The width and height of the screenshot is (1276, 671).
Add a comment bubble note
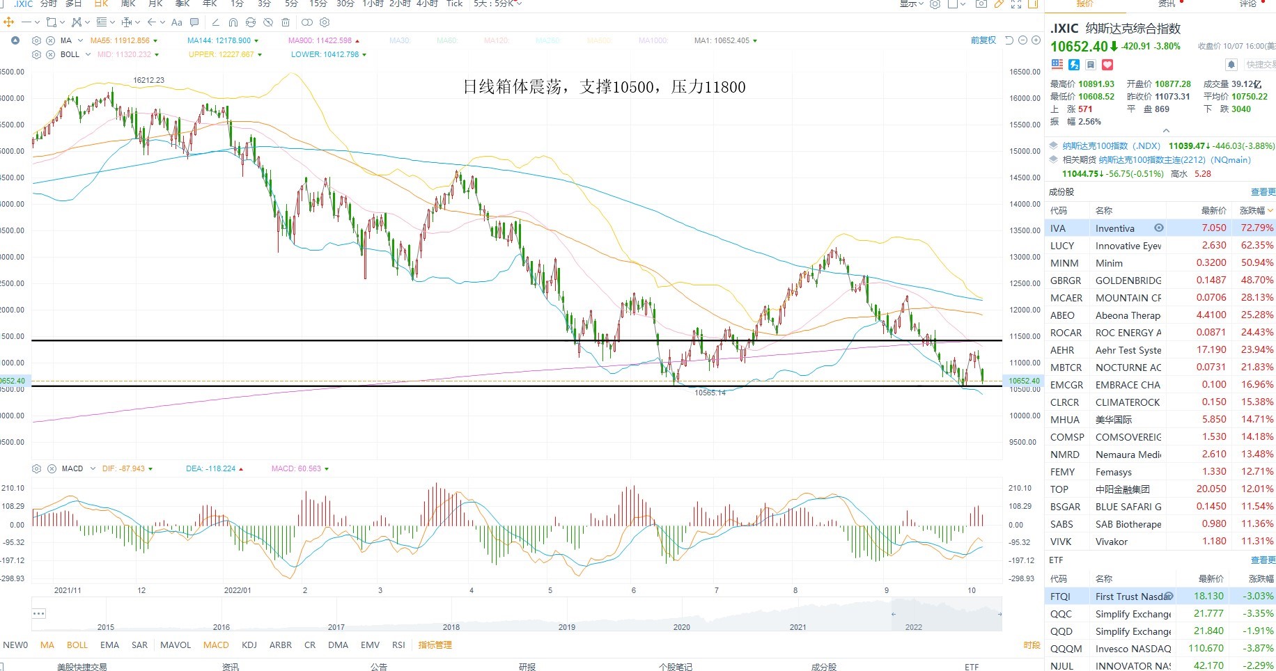[x=194, y=22]
